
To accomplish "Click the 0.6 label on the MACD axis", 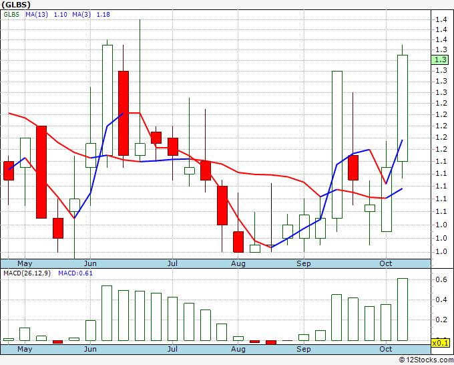I will coord(441,279).
